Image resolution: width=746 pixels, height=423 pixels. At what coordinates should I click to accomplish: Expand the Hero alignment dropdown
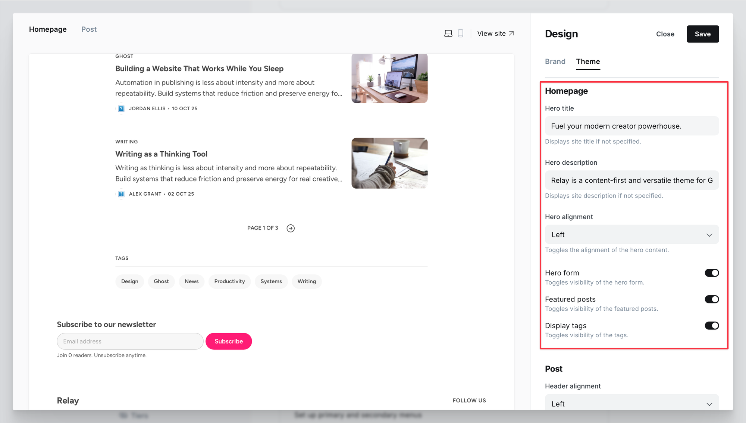[631, 235]
